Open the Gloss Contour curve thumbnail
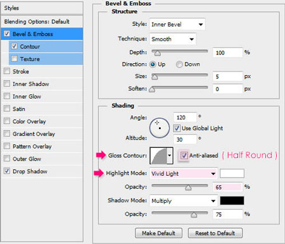This screenshot has height=244, width=285. (x=158, y=156)
